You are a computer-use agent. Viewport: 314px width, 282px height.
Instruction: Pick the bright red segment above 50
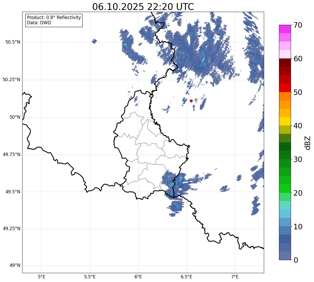[x=285, y=88]
